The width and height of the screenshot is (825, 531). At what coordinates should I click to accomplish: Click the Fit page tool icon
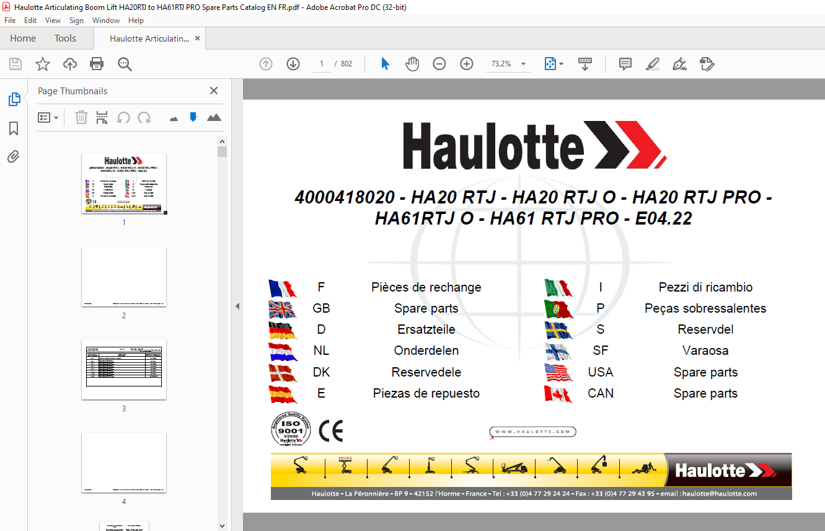click(x=550, y=64)
